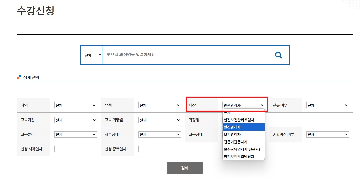Select 보수교육면제자(전문화) option
This screenshot has width=360, height=178.
[x=243, y=149]
